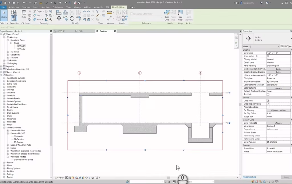The height and width of the screenshot is (184, 292).
Task: Open the Properties help link
Action: 249,177
